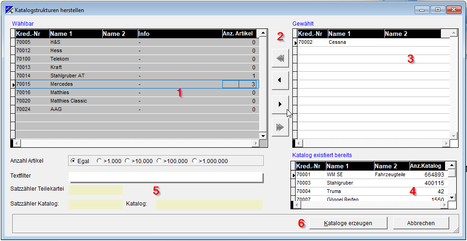Select Cessna in the Gewählt list
The width and height of the screenshot is (467, 241).
pos(337,42)
